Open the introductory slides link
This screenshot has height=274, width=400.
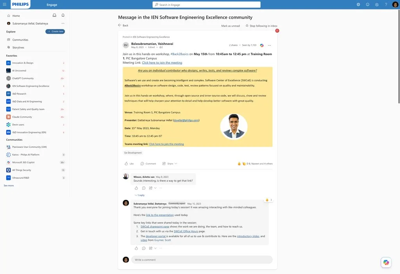point(248,236)
